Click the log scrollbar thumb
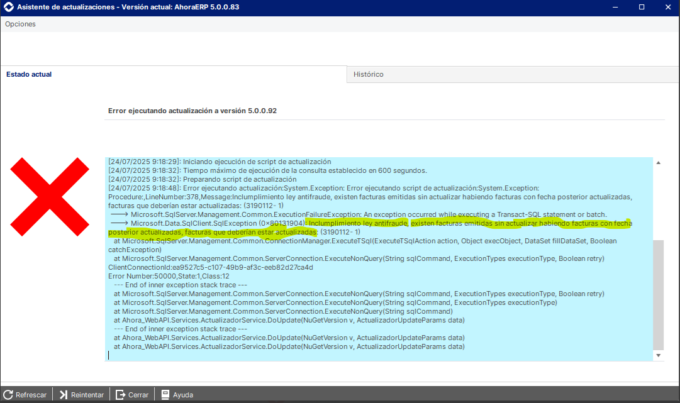 [x=659, y=295]
